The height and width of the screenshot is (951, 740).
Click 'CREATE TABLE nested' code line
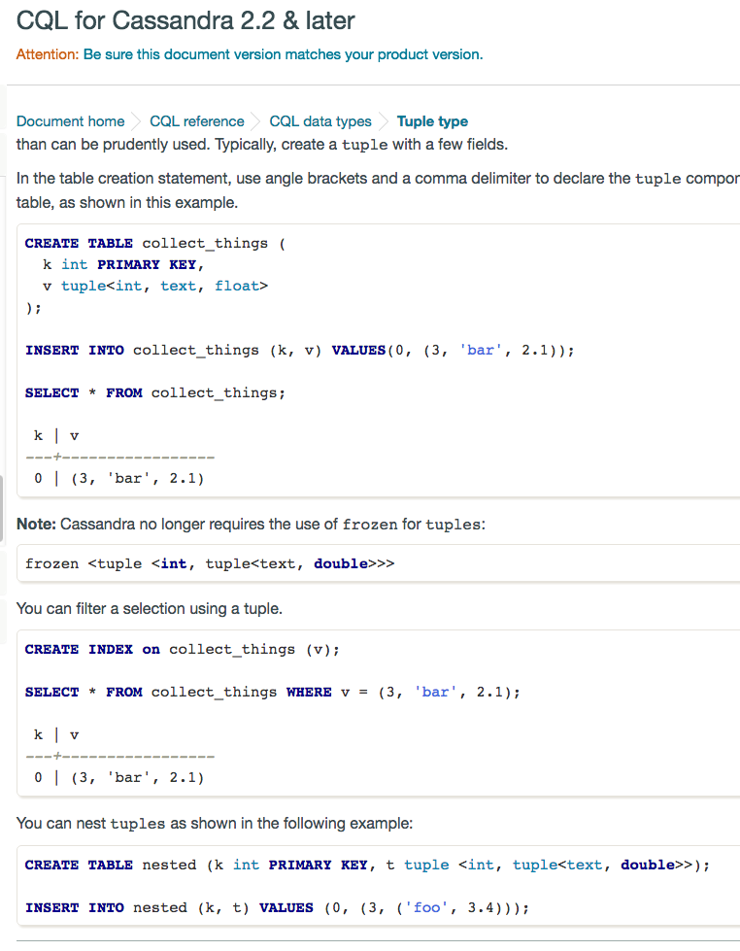coord(368,865)
